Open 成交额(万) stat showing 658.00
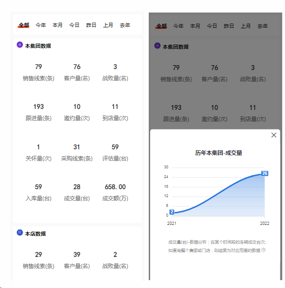The height and width of the screenshot is (288, 285). click(x=115, y=192)
